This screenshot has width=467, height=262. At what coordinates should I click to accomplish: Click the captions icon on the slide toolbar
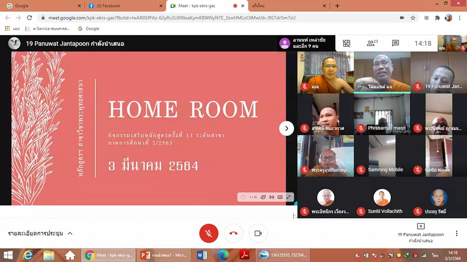(280, 197)
